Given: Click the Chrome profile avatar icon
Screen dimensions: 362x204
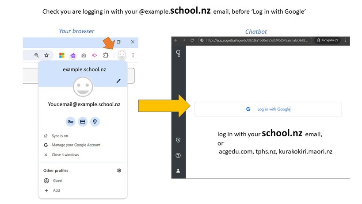Looking at the screenshot, I should pyautogui.click(x=122, y=55).
